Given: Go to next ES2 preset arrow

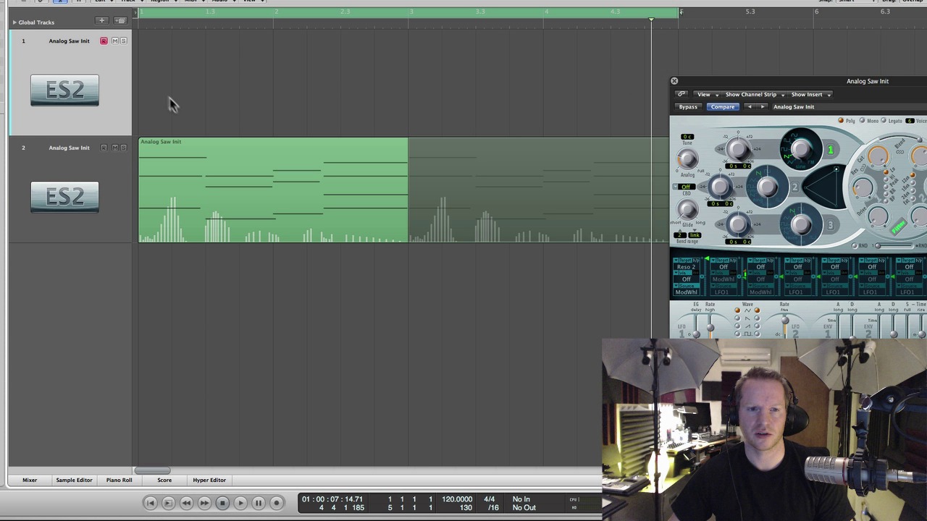Looking at the screenshot, I should (x=762, y=107).
